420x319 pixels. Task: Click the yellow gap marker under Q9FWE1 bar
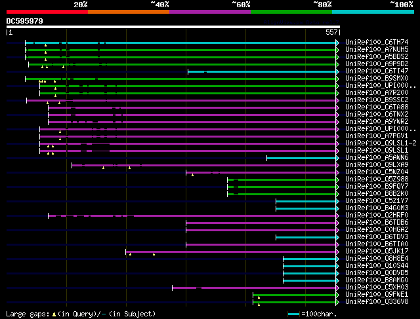[259, 297]
